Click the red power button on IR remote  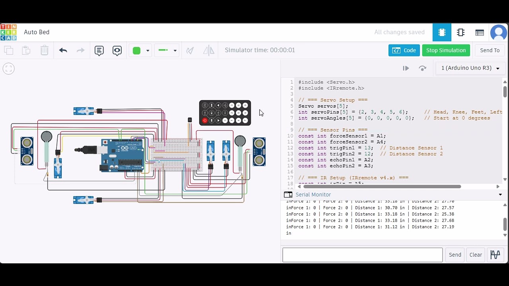205,120
